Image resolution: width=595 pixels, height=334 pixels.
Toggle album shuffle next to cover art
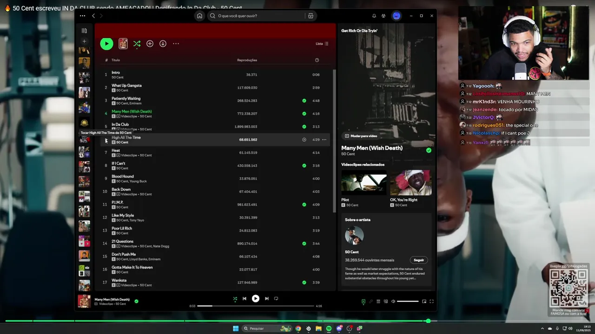[137, 44]
